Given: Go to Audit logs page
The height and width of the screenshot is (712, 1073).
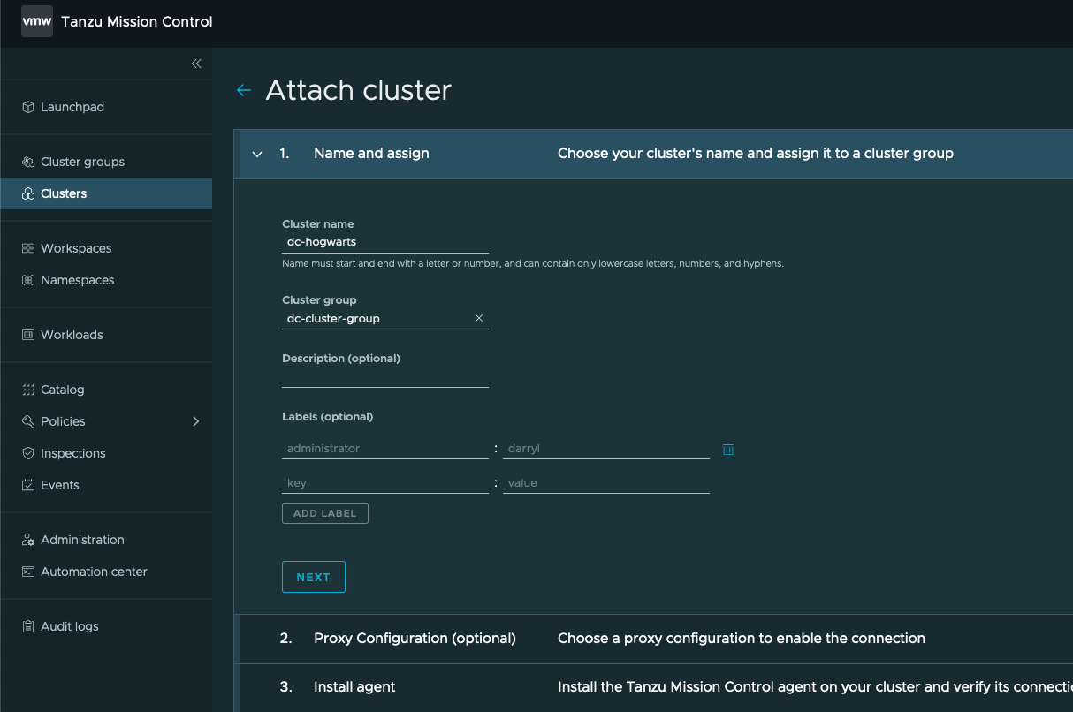Looking at the screenshot, I should click(x=69, y=626).
